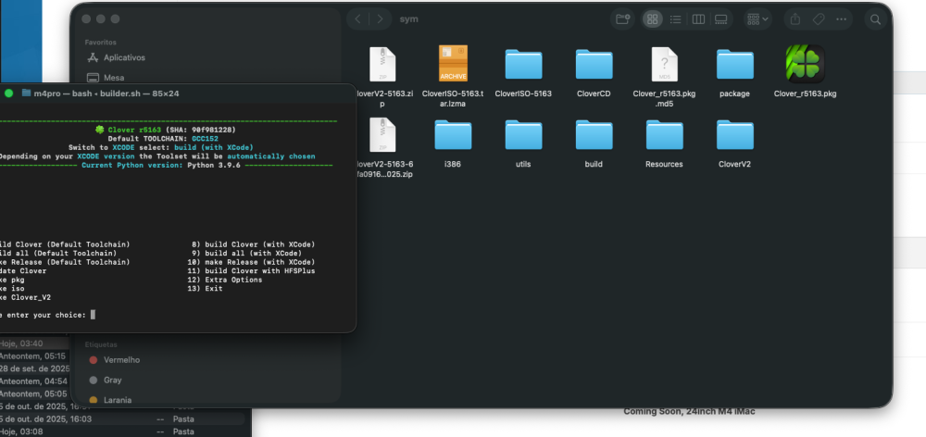The height and width of the screenshot is (437, 926).
Task: Click option 12) Extra Options in terminal
Action: pyautogui.click(x=224, y=280)
